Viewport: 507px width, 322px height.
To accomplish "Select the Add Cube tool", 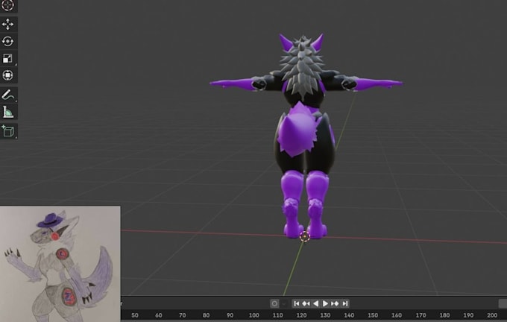I will pos(7,131).
